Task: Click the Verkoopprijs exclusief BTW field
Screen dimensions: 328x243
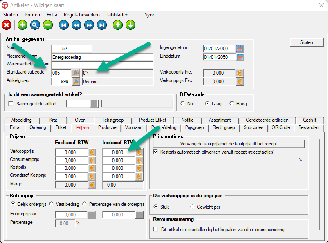Action: (71, 152)
